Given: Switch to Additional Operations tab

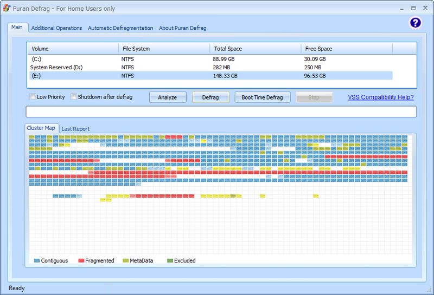Looking at the screenshot, I should (56, 28).
